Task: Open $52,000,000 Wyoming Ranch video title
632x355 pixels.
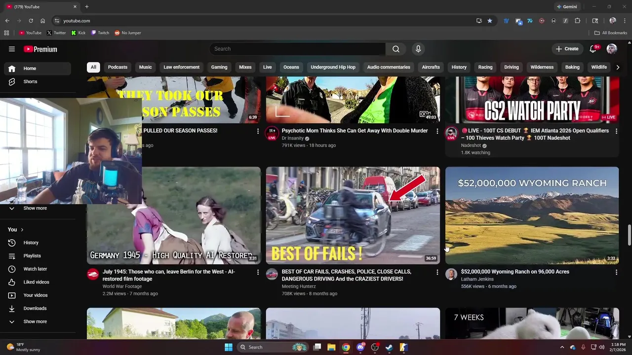Action: point(515,272)
